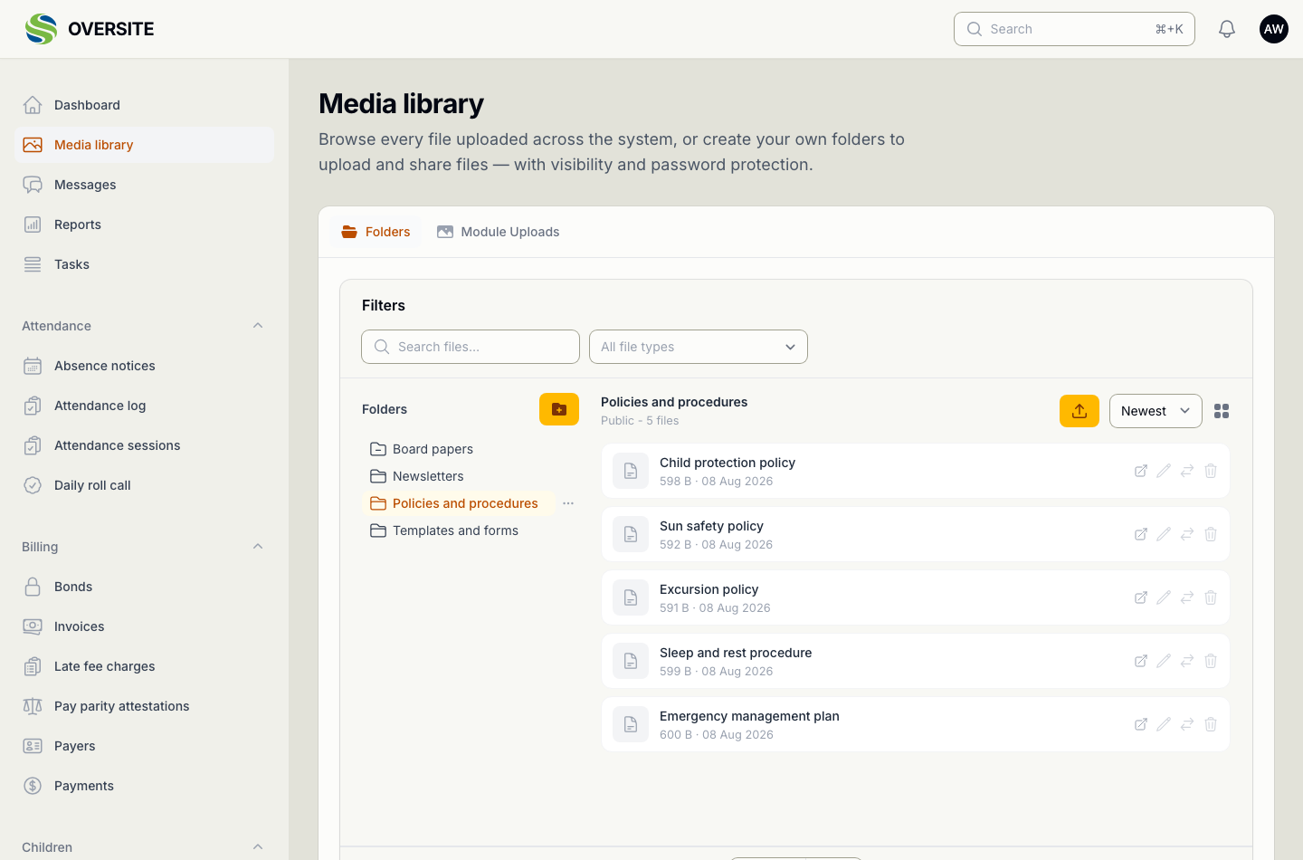Open Media library in sidebar
The width and height of the screenshot is (1303, 860).
[x=145, y=145]
